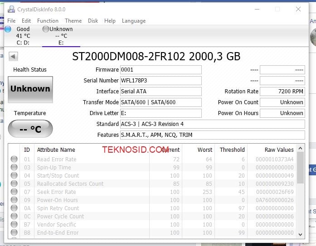316x246 pixels.
Task: Click the Rotation Rate field 7200 RPM
Action: click(282, 92)
